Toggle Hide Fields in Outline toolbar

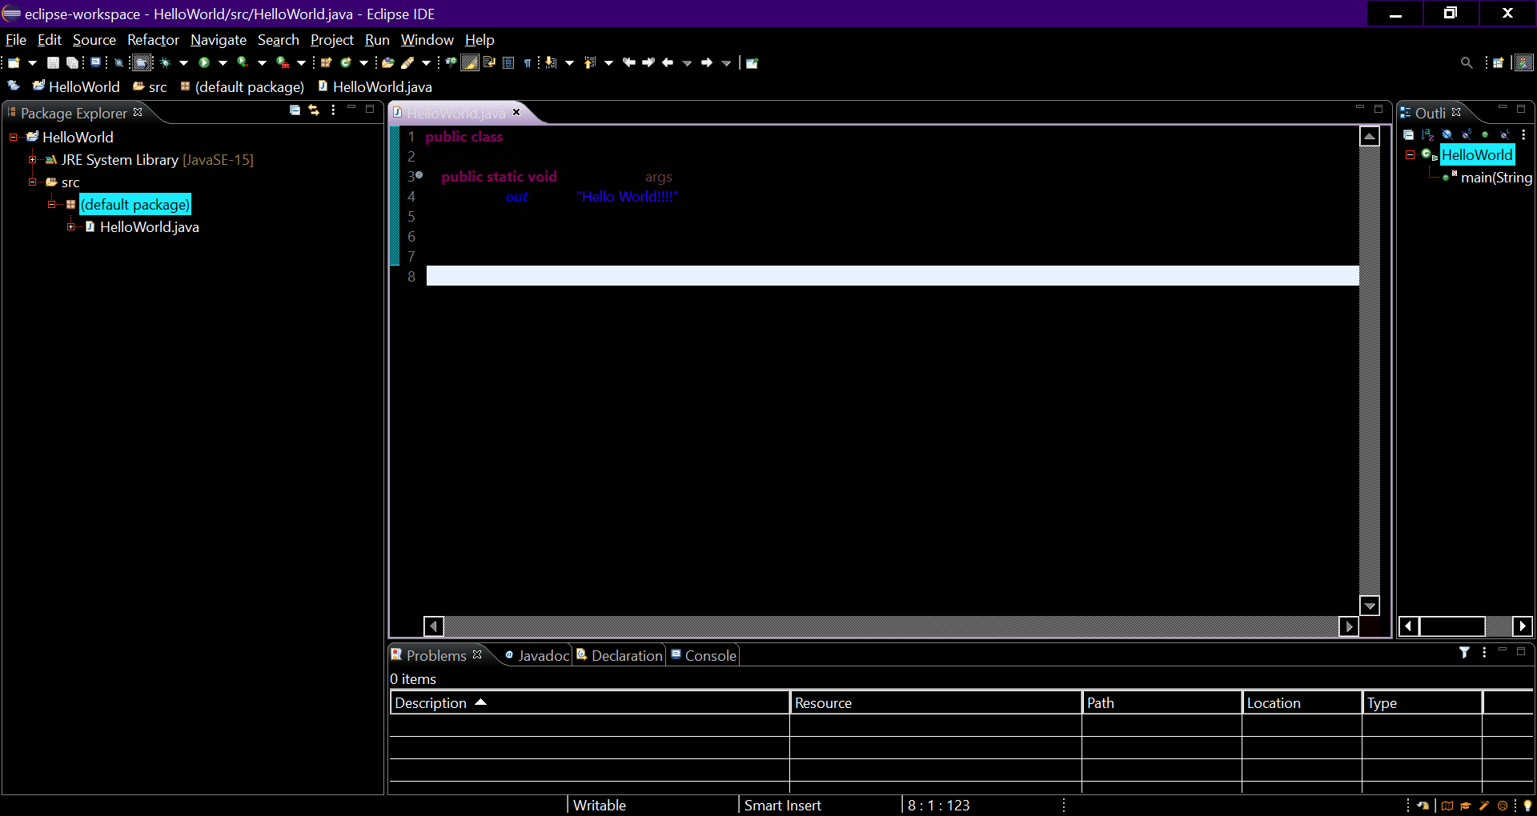[x=1447, y=134]
